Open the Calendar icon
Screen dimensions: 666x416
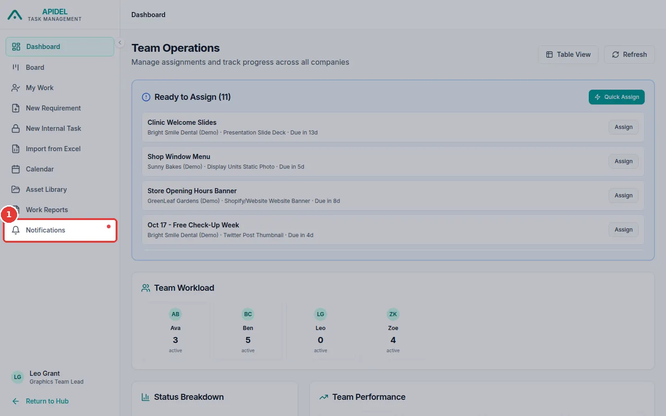point(16,169)
